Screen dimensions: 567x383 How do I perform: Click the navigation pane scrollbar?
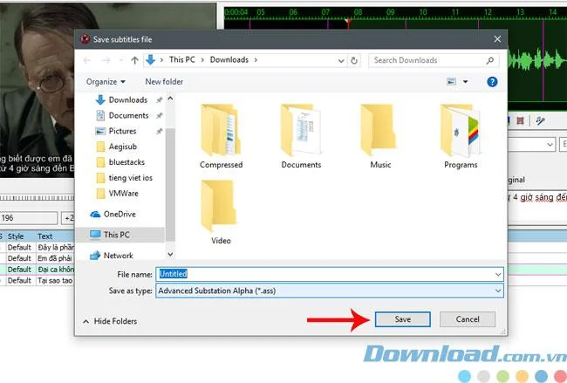(170, 177)
